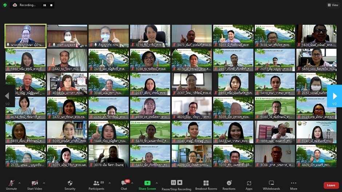Pause recording in the bottom toolbar
The width and height of the screenshot is (342, 192).
point(174,183)
